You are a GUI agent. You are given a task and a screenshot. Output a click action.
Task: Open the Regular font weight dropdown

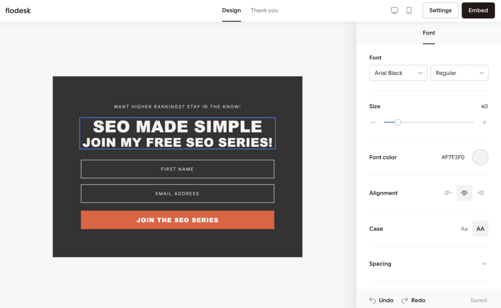(x=459, y=73)
